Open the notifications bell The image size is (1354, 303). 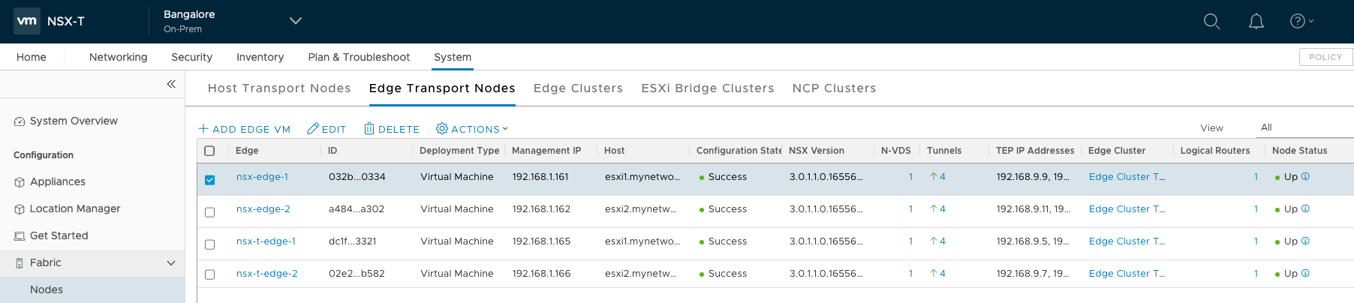pyautogui.click(x=1256, y=22)
